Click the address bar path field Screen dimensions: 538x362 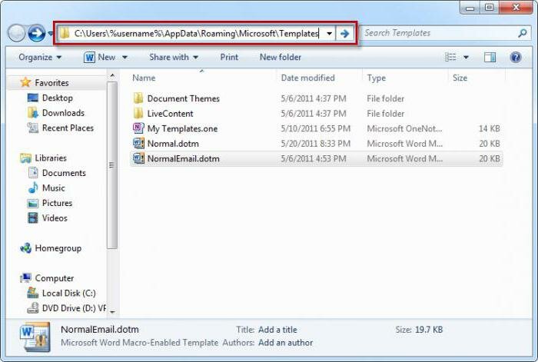pyautogui.click(x=196, y=33)
